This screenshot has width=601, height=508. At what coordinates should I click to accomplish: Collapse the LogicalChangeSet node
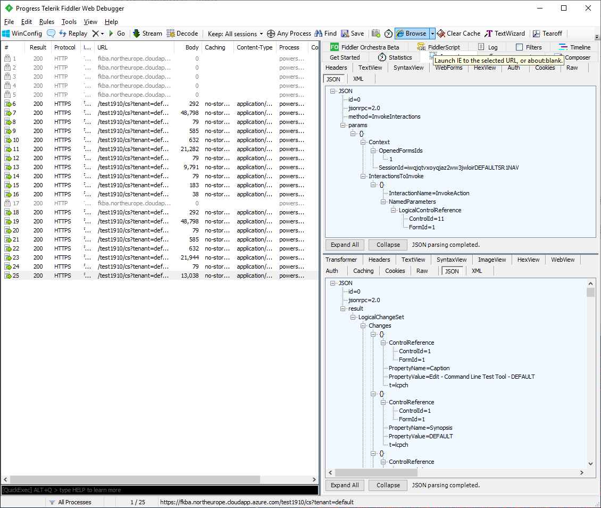pyautogui.click(x=353, y=317)
